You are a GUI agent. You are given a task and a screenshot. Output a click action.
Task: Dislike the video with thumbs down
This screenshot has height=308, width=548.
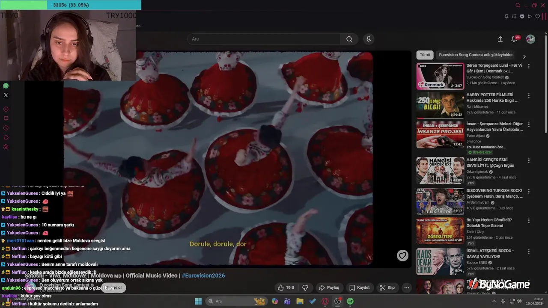tap(305, 287)
